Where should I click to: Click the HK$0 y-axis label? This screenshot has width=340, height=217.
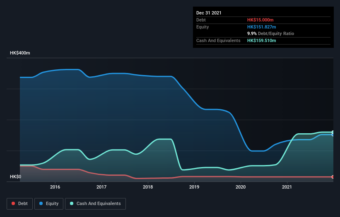click(16, 177)
